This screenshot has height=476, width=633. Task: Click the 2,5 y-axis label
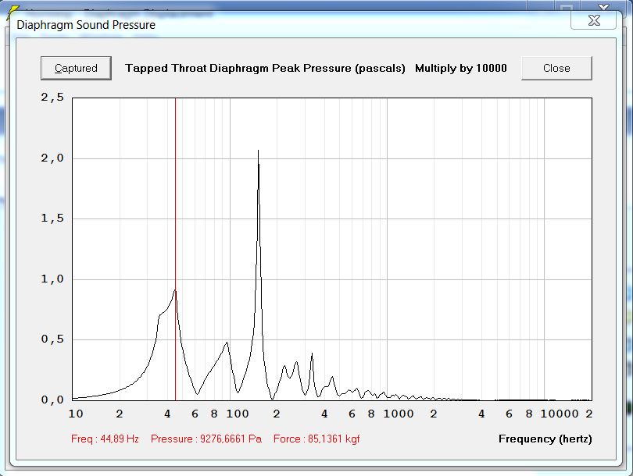(x=52, y=97)
